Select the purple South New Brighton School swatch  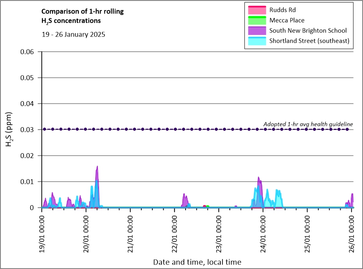coord(256,30)
